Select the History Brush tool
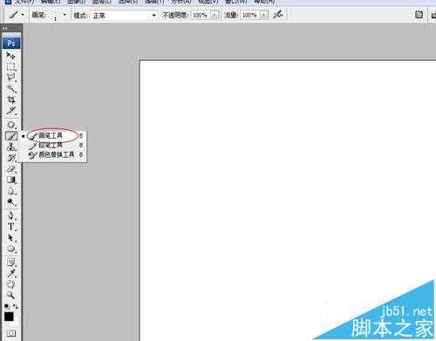This screenshot has width=436, height=341. point(11,158)
